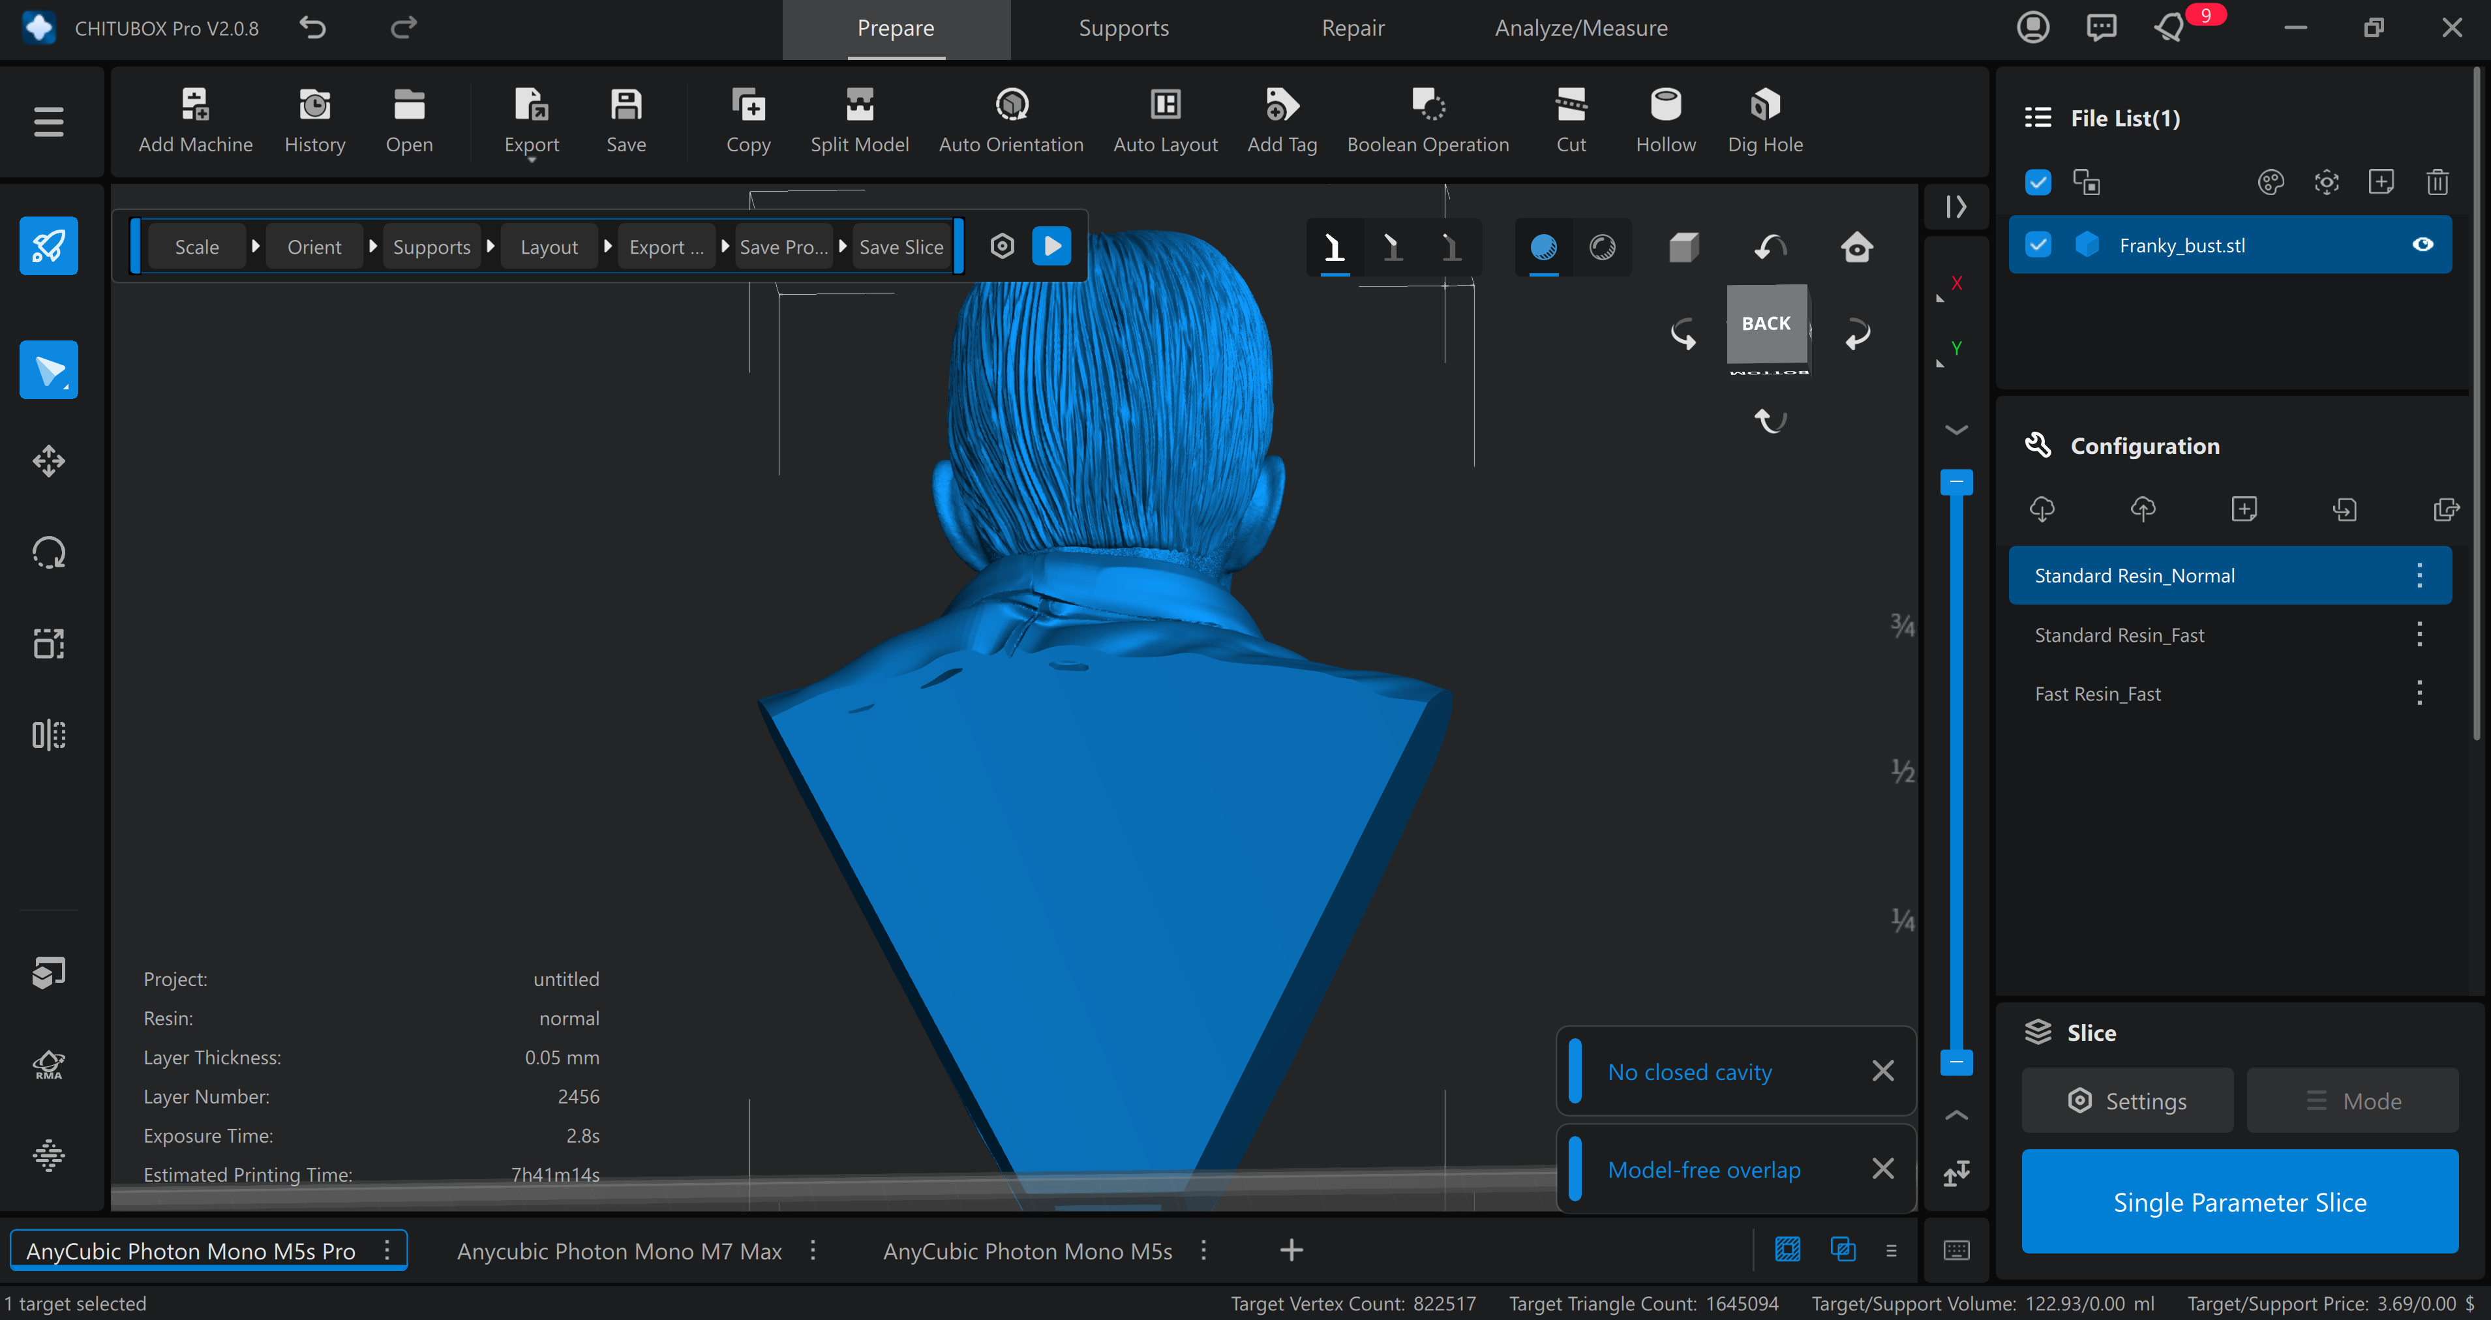The image size is (2491, 1320).
Task: Open the Auto Orientation tool
Action: point(1010,106)
